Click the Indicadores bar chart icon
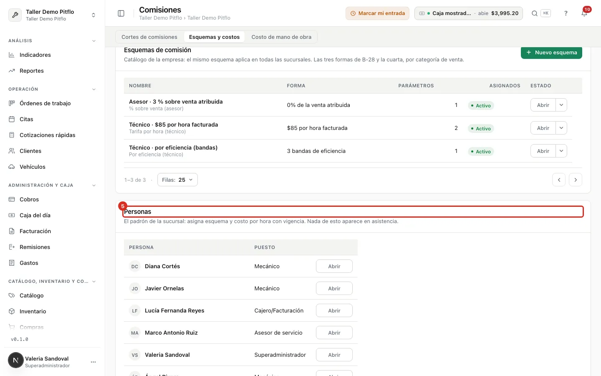 (12, 55)
